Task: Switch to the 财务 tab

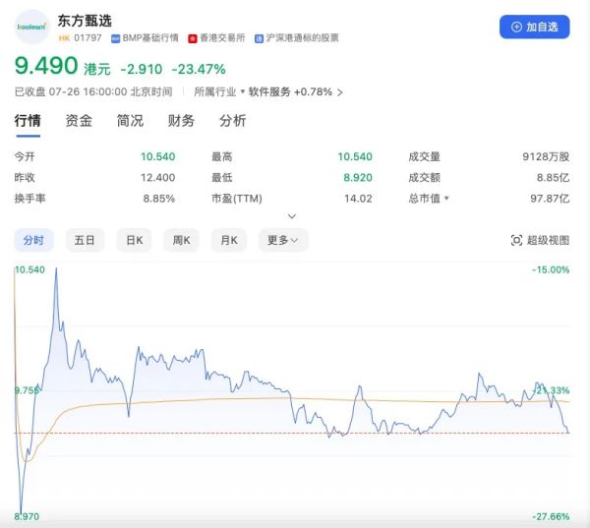Action: pos(181,121)
